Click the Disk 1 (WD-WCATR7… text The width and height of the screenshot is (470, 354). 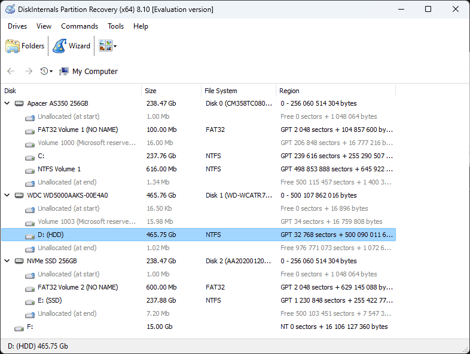tap(239, 195)
